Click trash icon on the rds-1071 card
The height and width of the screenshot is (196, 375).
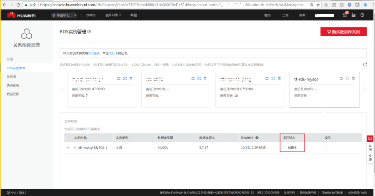click(x=205, y=78)
